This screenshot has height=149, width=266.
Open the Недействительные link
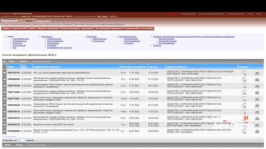click(x=167, y=41)
